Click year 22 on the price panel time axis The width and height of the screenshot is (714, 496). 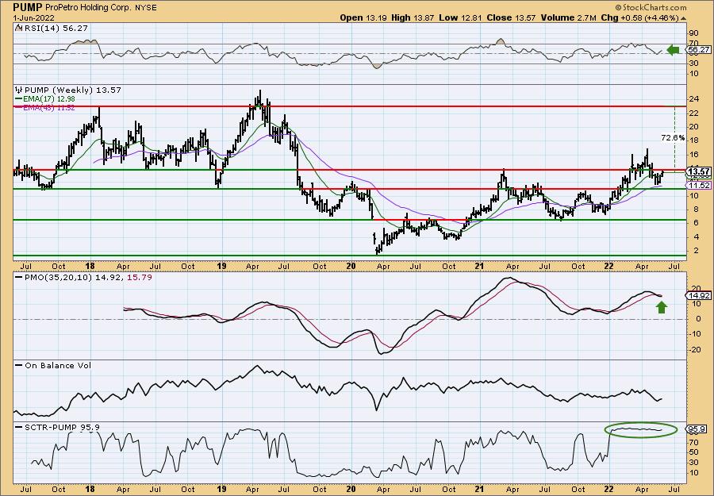[610, 266]
